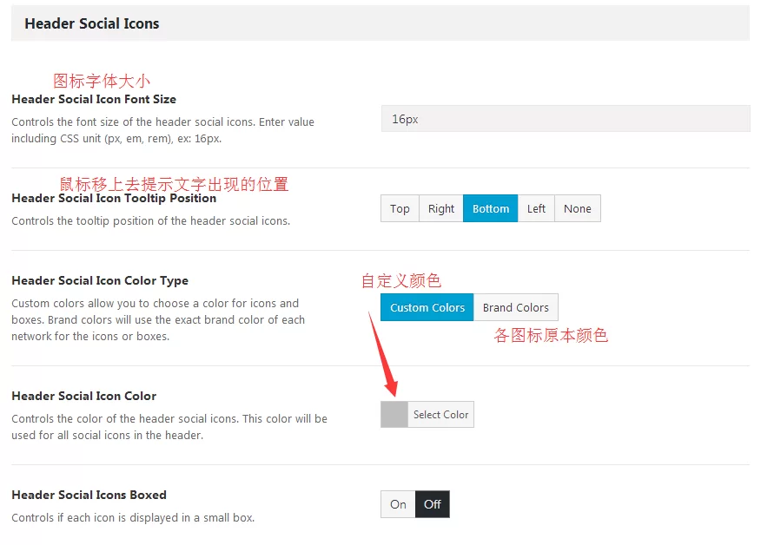Click the Header Social Icons Boxed label

pos(89,495)
